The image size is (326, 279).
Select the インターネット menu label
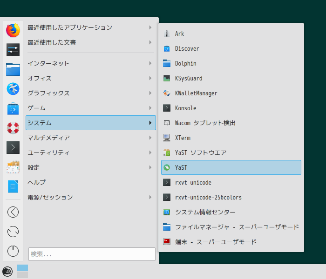tap(48, 63)
